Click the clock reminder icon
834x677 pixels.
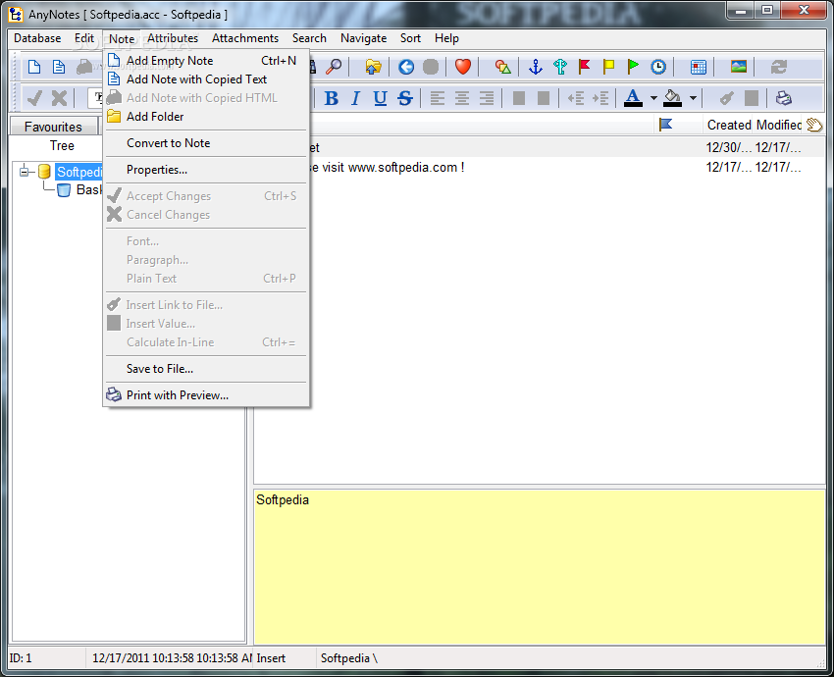658,67
